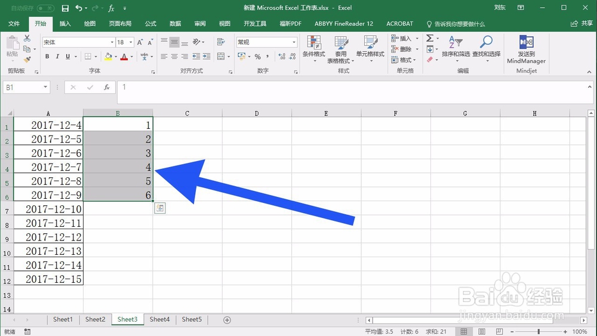Open the font size dropdown
The width and height of the screenshot is (597, 336).
131,42
